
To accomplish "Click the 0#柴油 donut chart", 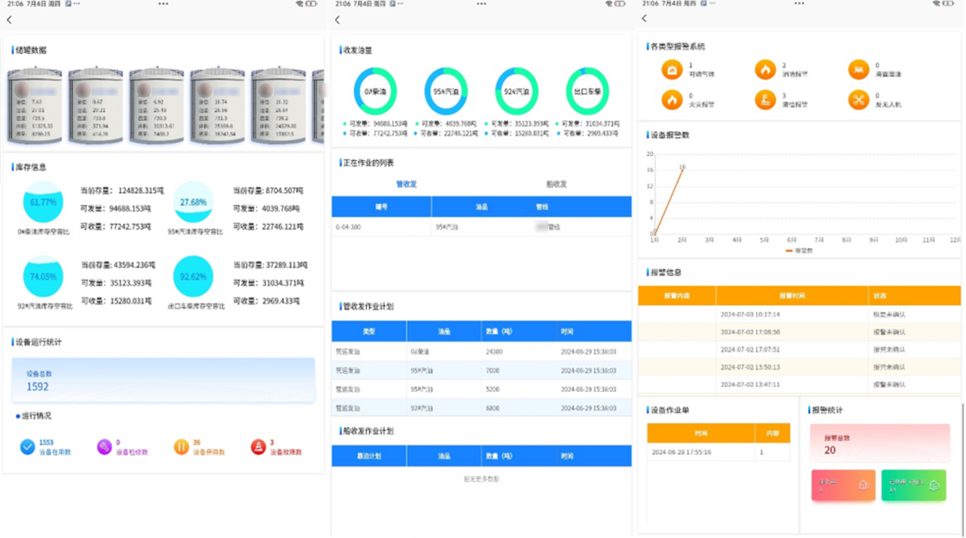I will [375, 91].
